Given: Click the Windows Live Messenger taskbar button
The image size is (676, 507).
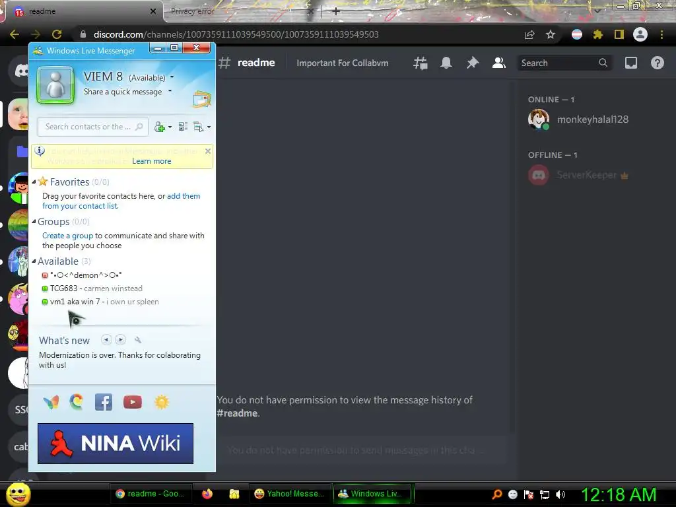Looking at the screenshot, I should pyautogui.click(x=374, y=494).
